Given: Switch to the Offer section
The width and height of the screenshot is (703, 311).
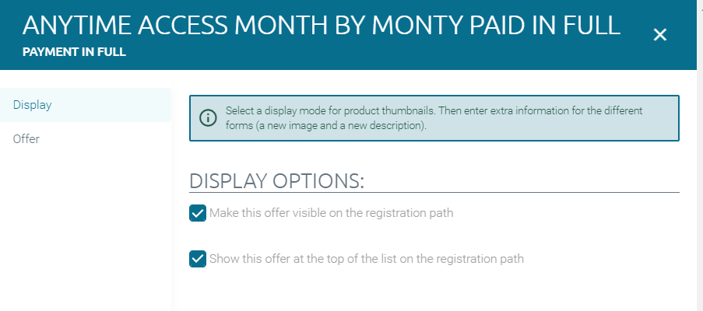Looking at the screenshot, I should tap(26, 139).
